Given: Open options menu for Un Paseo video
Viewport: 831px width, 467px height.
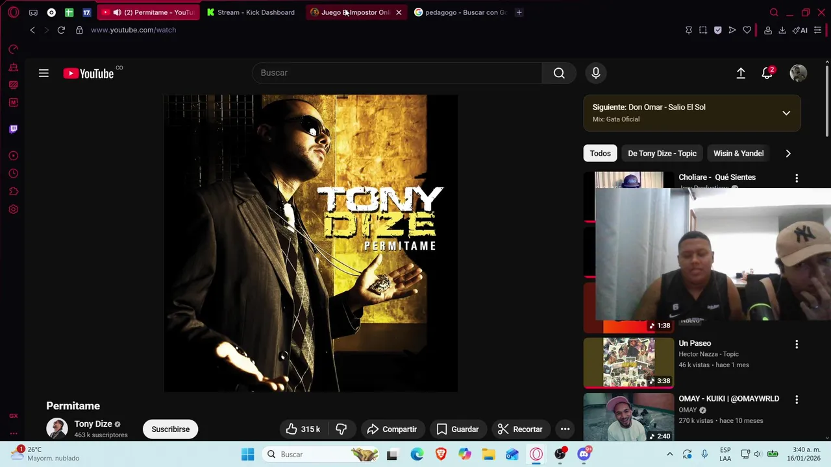Looking at the screenshot, I should [x=797, y=344].
